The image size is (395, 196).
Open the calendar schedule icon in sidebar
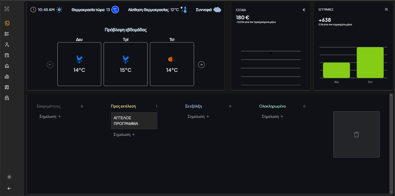(x=7, y=55)
